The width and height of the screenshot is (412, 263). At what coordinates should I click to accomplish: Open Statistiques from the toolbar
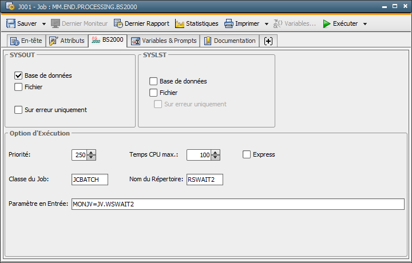pyautogui.click(x=196, y=24)
